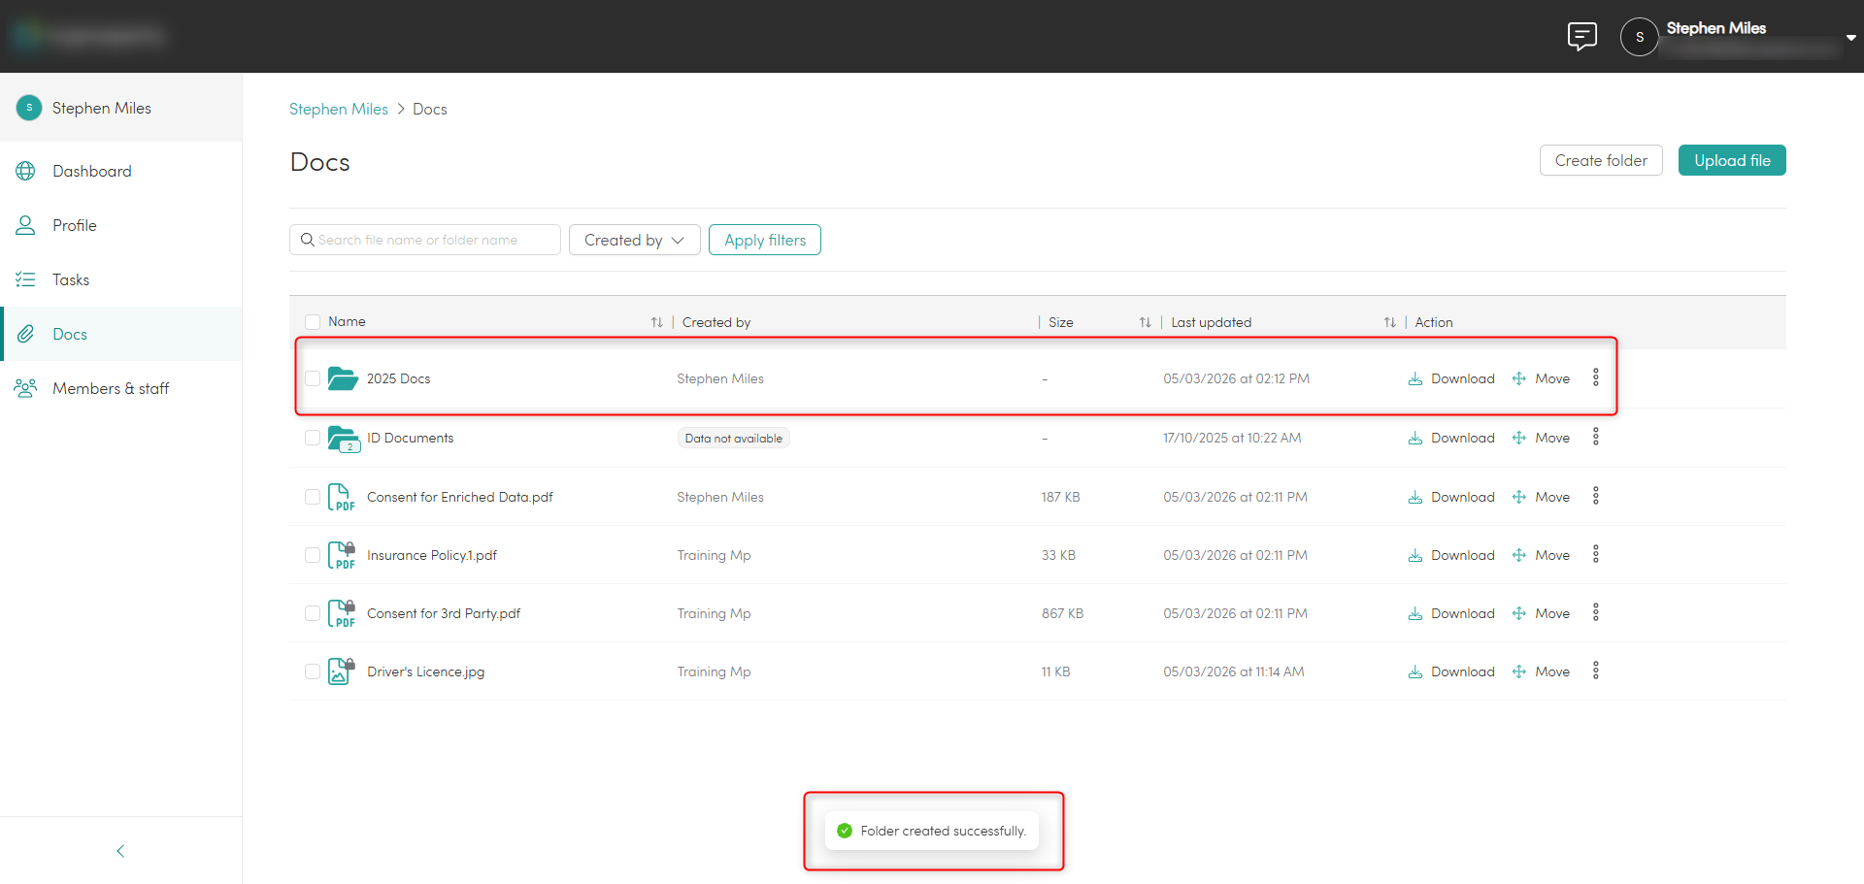The image size is (1864, 884).
Task: Sort by Size column arrows
Action: pyautogui.click(x=1146, y=322)
